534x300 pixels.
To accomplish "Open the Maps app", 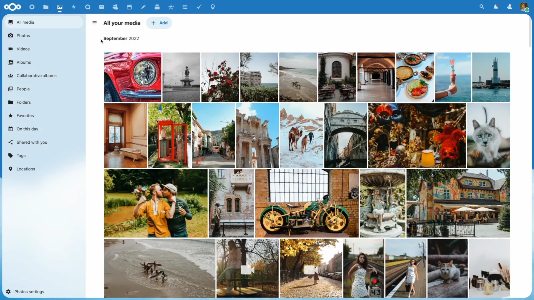I will 213,7.
